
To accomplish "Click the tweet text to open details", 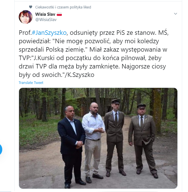I will 94,54.
